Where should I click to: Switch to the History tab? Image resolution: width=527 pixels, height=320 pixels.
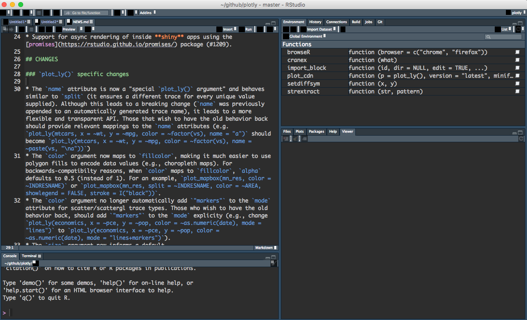(315, 22)
